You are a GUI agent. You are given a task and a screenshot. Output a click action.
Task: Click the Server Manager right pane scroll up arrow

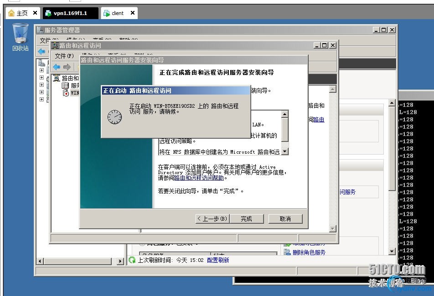pyautogui.click(x=392, y=103)
